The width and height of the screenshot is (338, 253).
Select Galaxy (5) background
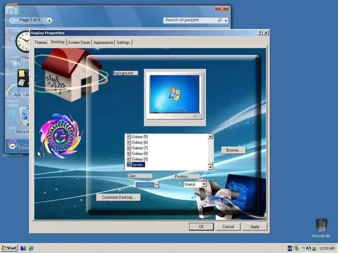[x=140, y=137]
